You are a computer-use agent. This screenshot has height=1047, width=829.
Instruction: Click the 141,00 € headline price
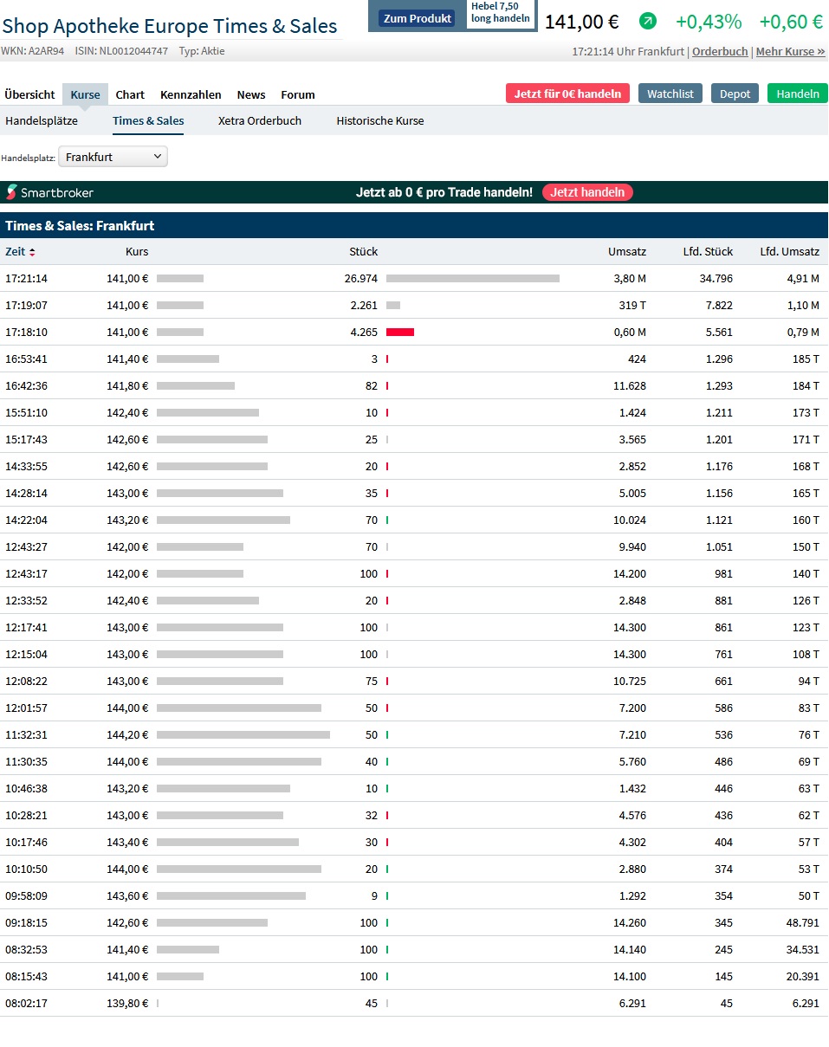pos(581,22)
